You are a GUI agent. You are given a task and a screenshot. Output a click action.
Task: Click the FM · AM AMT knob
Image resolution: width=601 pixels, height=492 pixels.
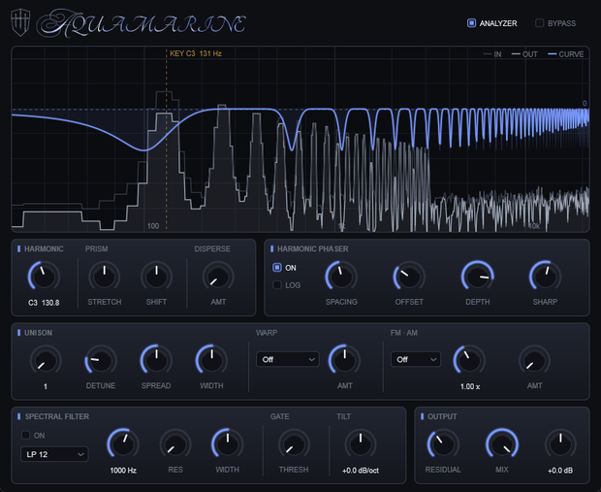point(534,361)
